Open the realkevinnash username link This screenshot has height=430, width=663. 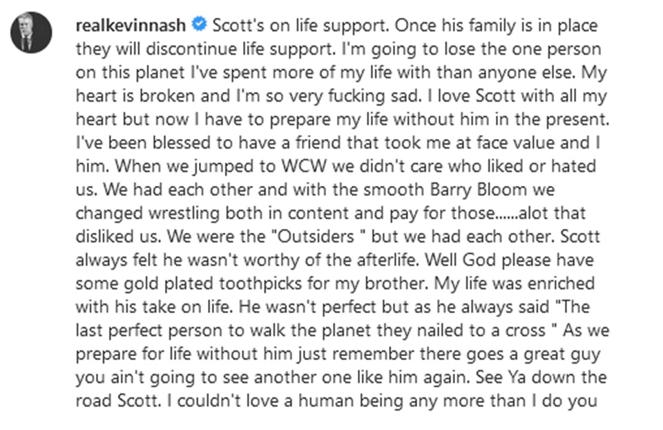pyautogui.click(x=131, y=26)
